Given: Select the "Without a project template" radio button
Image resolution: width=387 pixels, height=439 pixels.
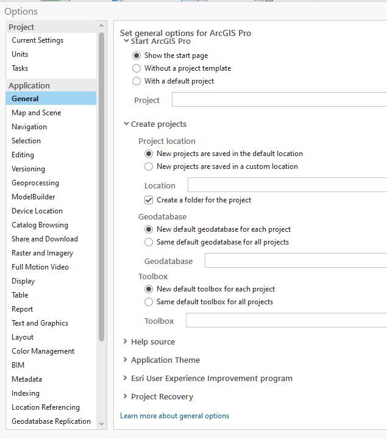Looking at the screenshot, I should (x=137, y=68).
